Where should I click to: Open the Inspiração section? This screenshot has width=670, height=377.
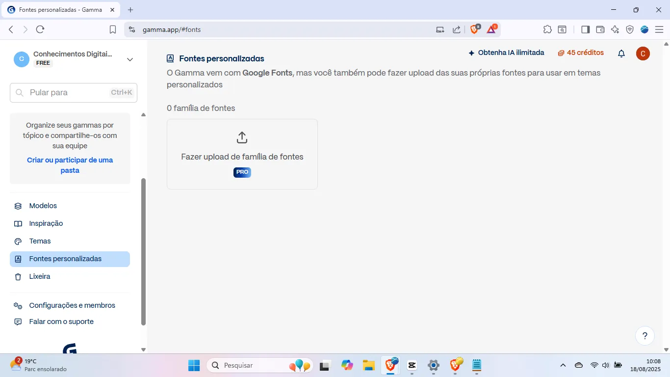70,224
